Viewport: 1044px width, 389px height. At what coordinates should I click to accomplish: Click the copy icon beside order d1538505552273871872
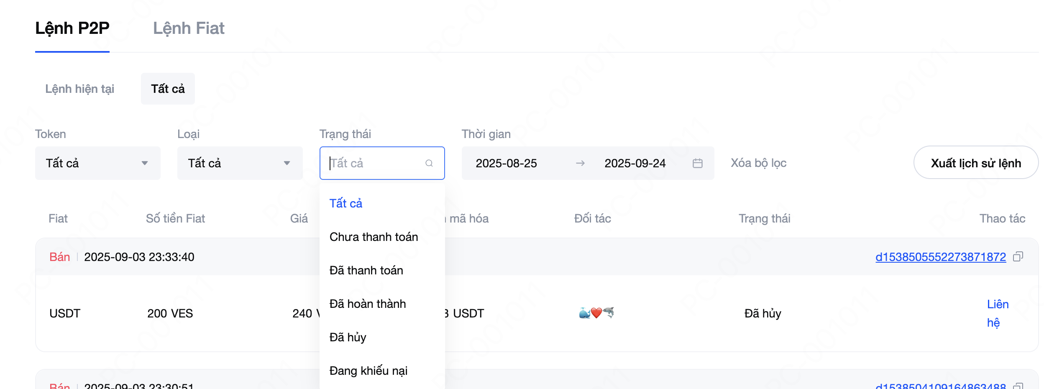pyautogui.click(x=1018, y=256)
